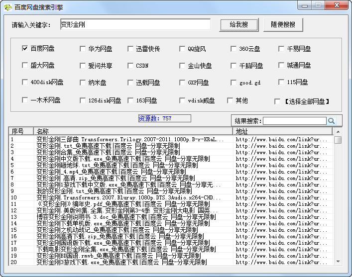
Task: Focus the keyword input containing 变形金刚
Action: coord(135,24)
